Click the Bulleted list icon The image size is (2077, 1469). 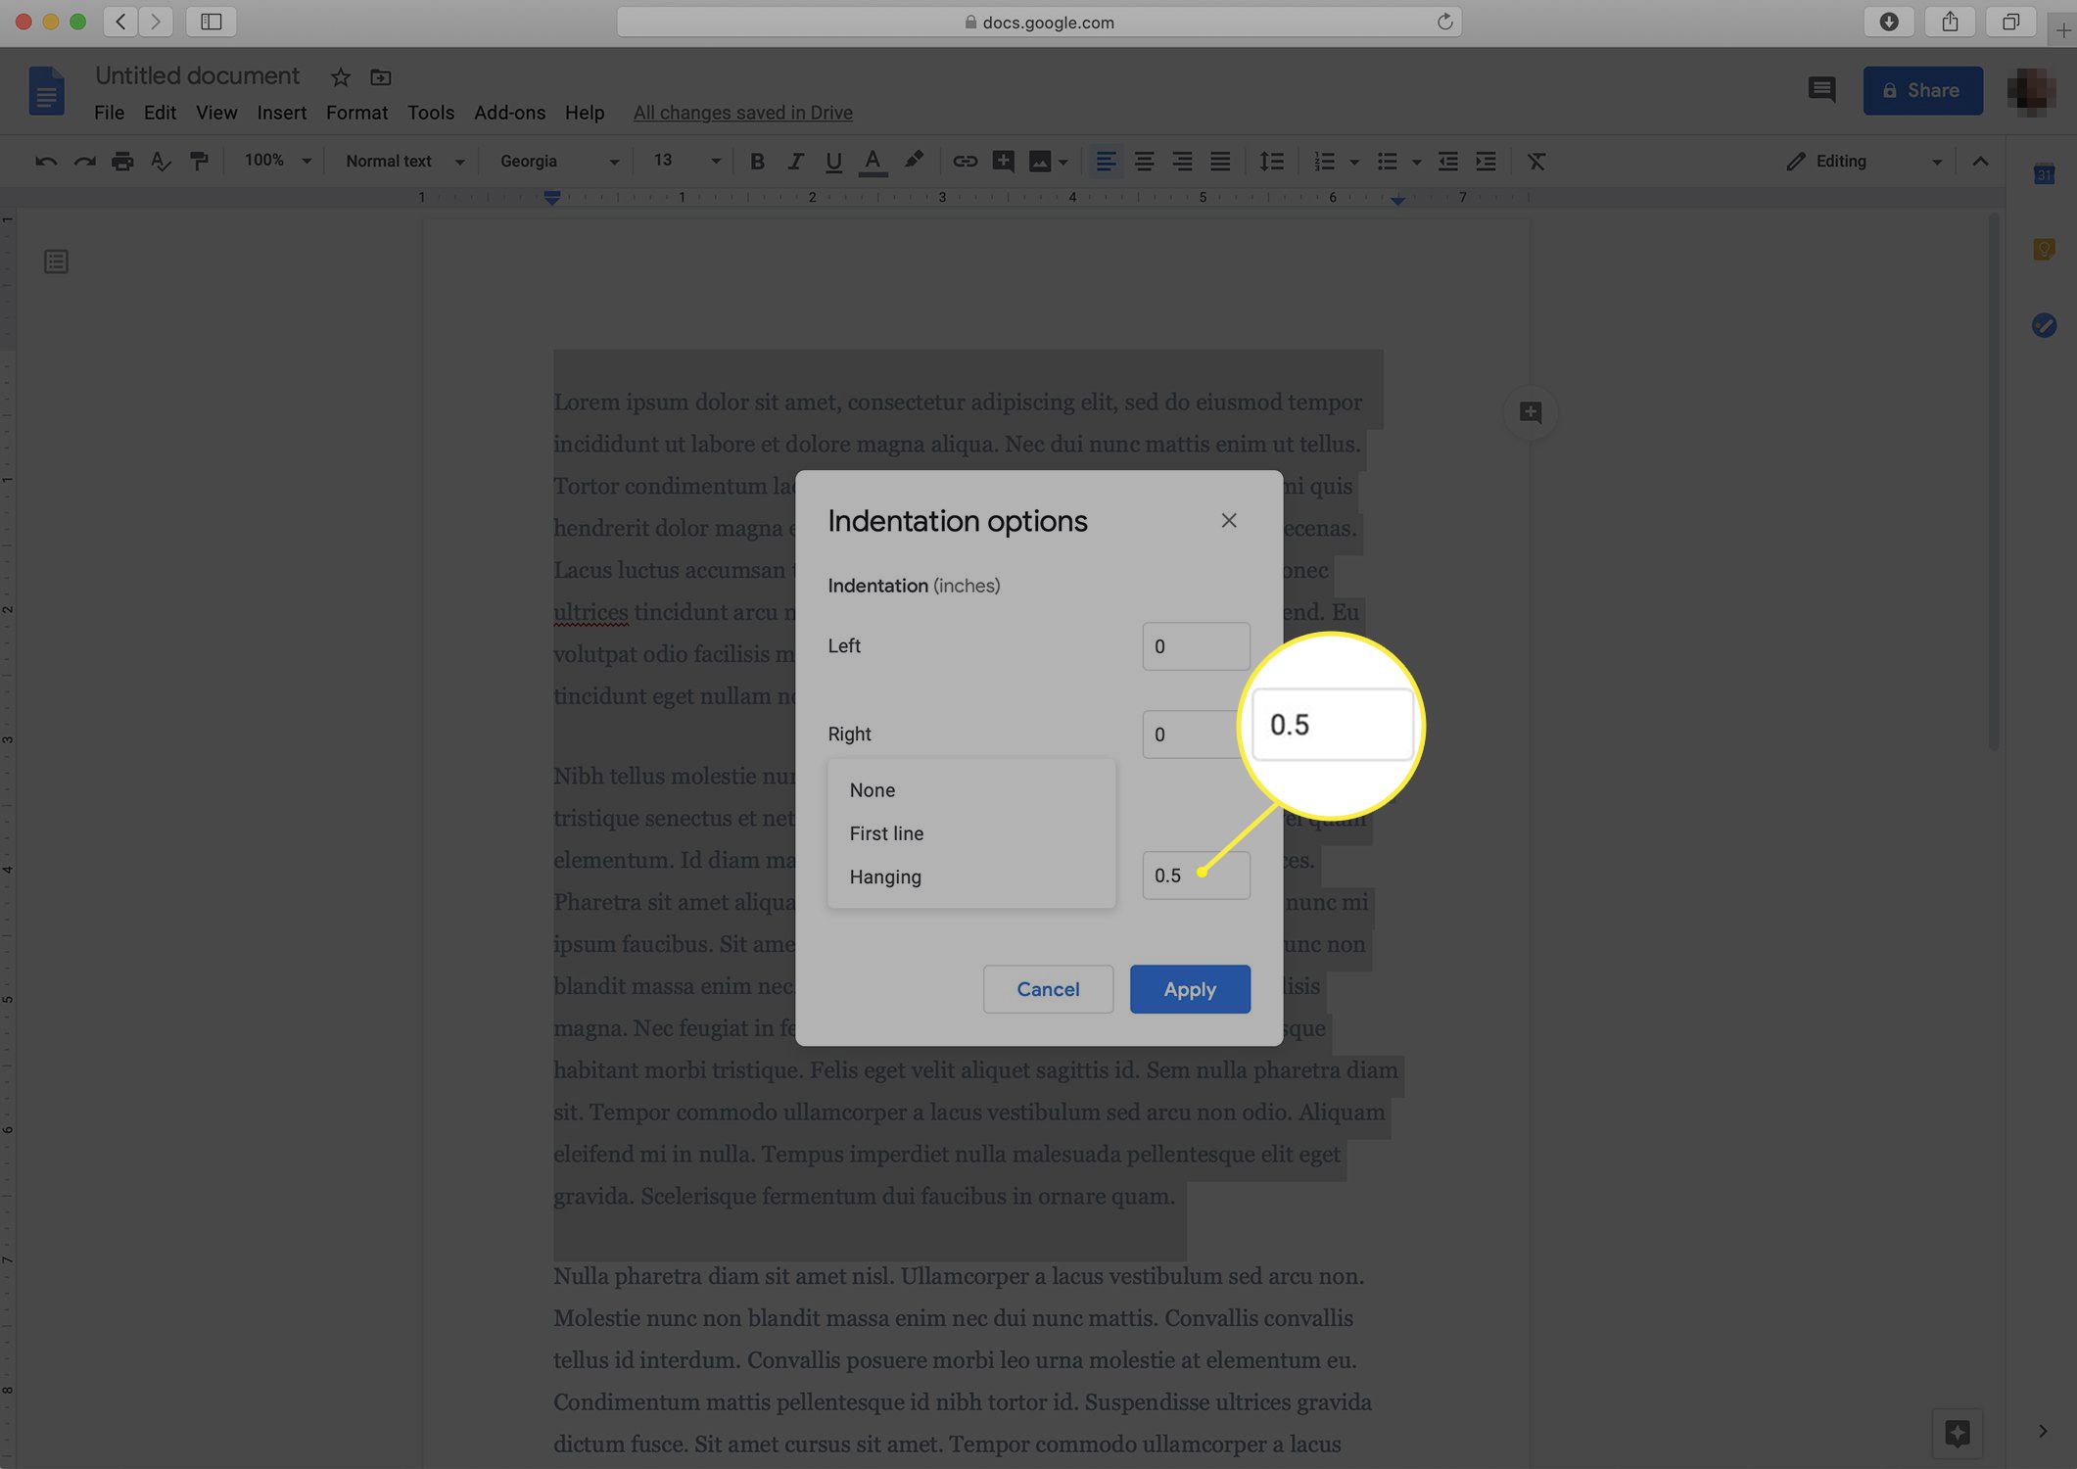(x=1387, y=162)
